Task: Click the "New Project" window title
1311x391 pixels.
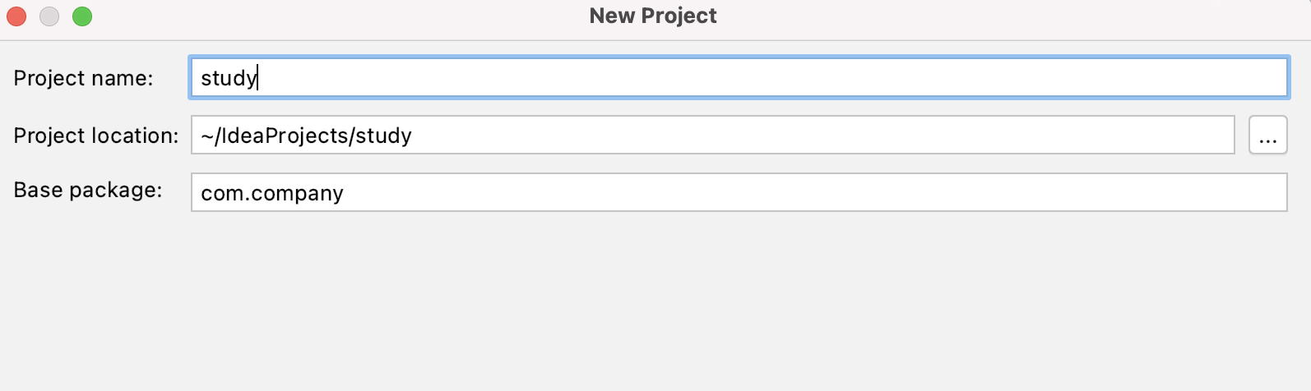Action: [x=653, y=16]
